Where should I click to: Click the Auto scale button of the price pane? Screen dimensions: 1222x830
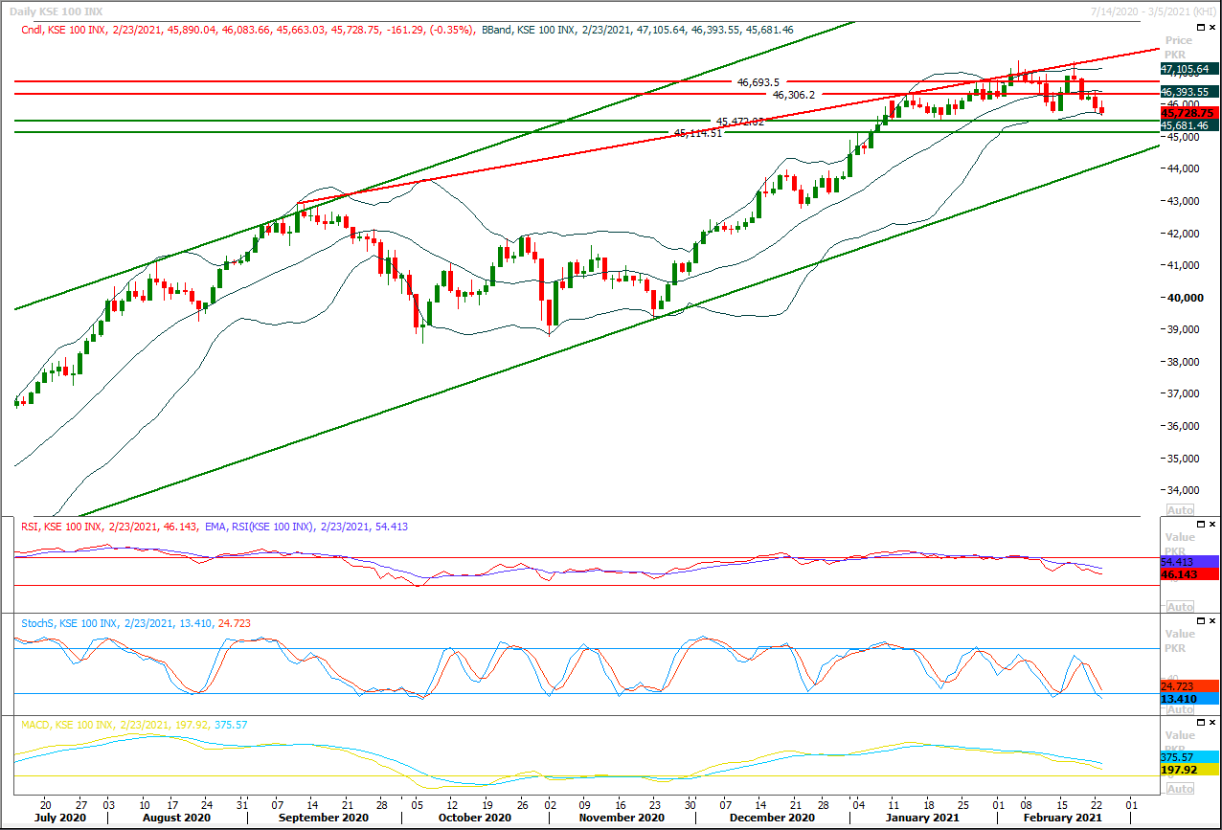pyautogui.click(x=1180, y=509)
